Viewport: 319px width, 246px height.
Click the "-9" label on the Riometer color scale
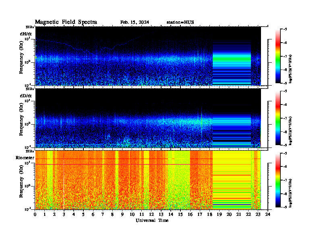click(x=285, y=207)
